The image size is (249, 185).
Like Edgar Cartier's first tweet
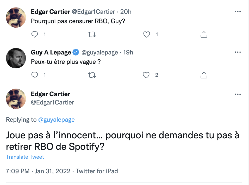pyautogui.click(x=146, y=34)
